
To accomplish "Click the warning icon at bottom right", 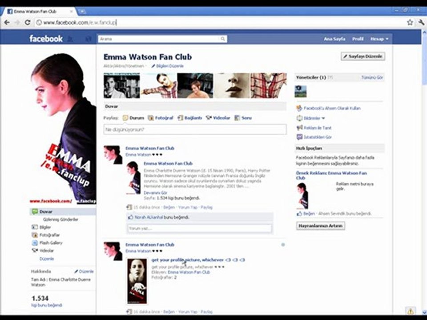I will (411, 311).
